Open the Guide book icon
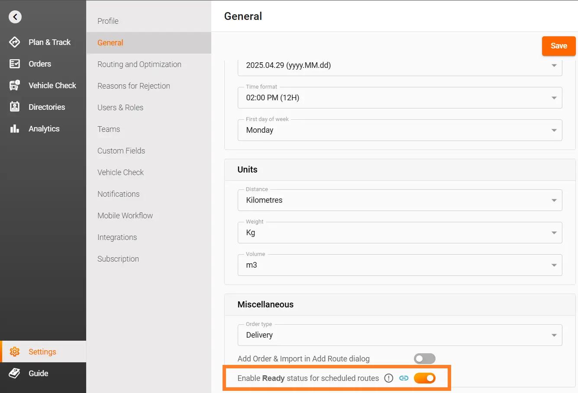 (15, 373)
